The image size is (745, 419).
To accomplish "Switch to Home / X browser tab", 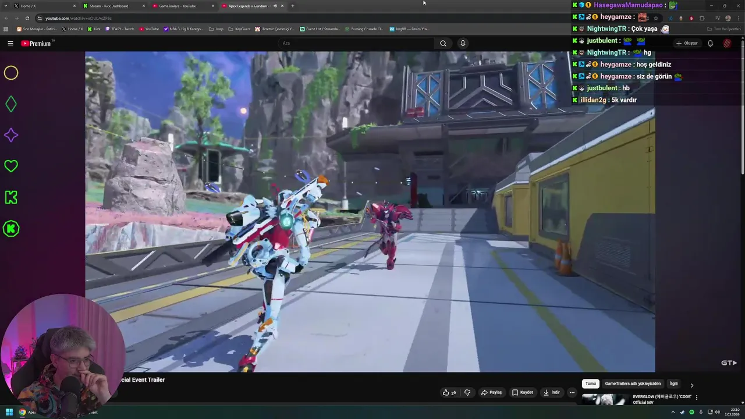I will (44, 6).
